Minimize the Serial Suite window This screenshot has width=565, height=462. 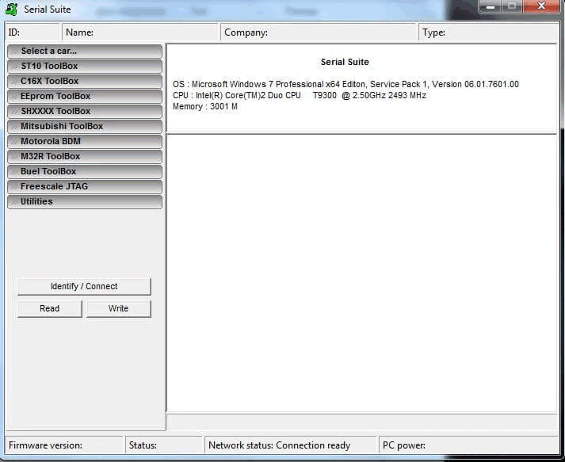(491, 6)
